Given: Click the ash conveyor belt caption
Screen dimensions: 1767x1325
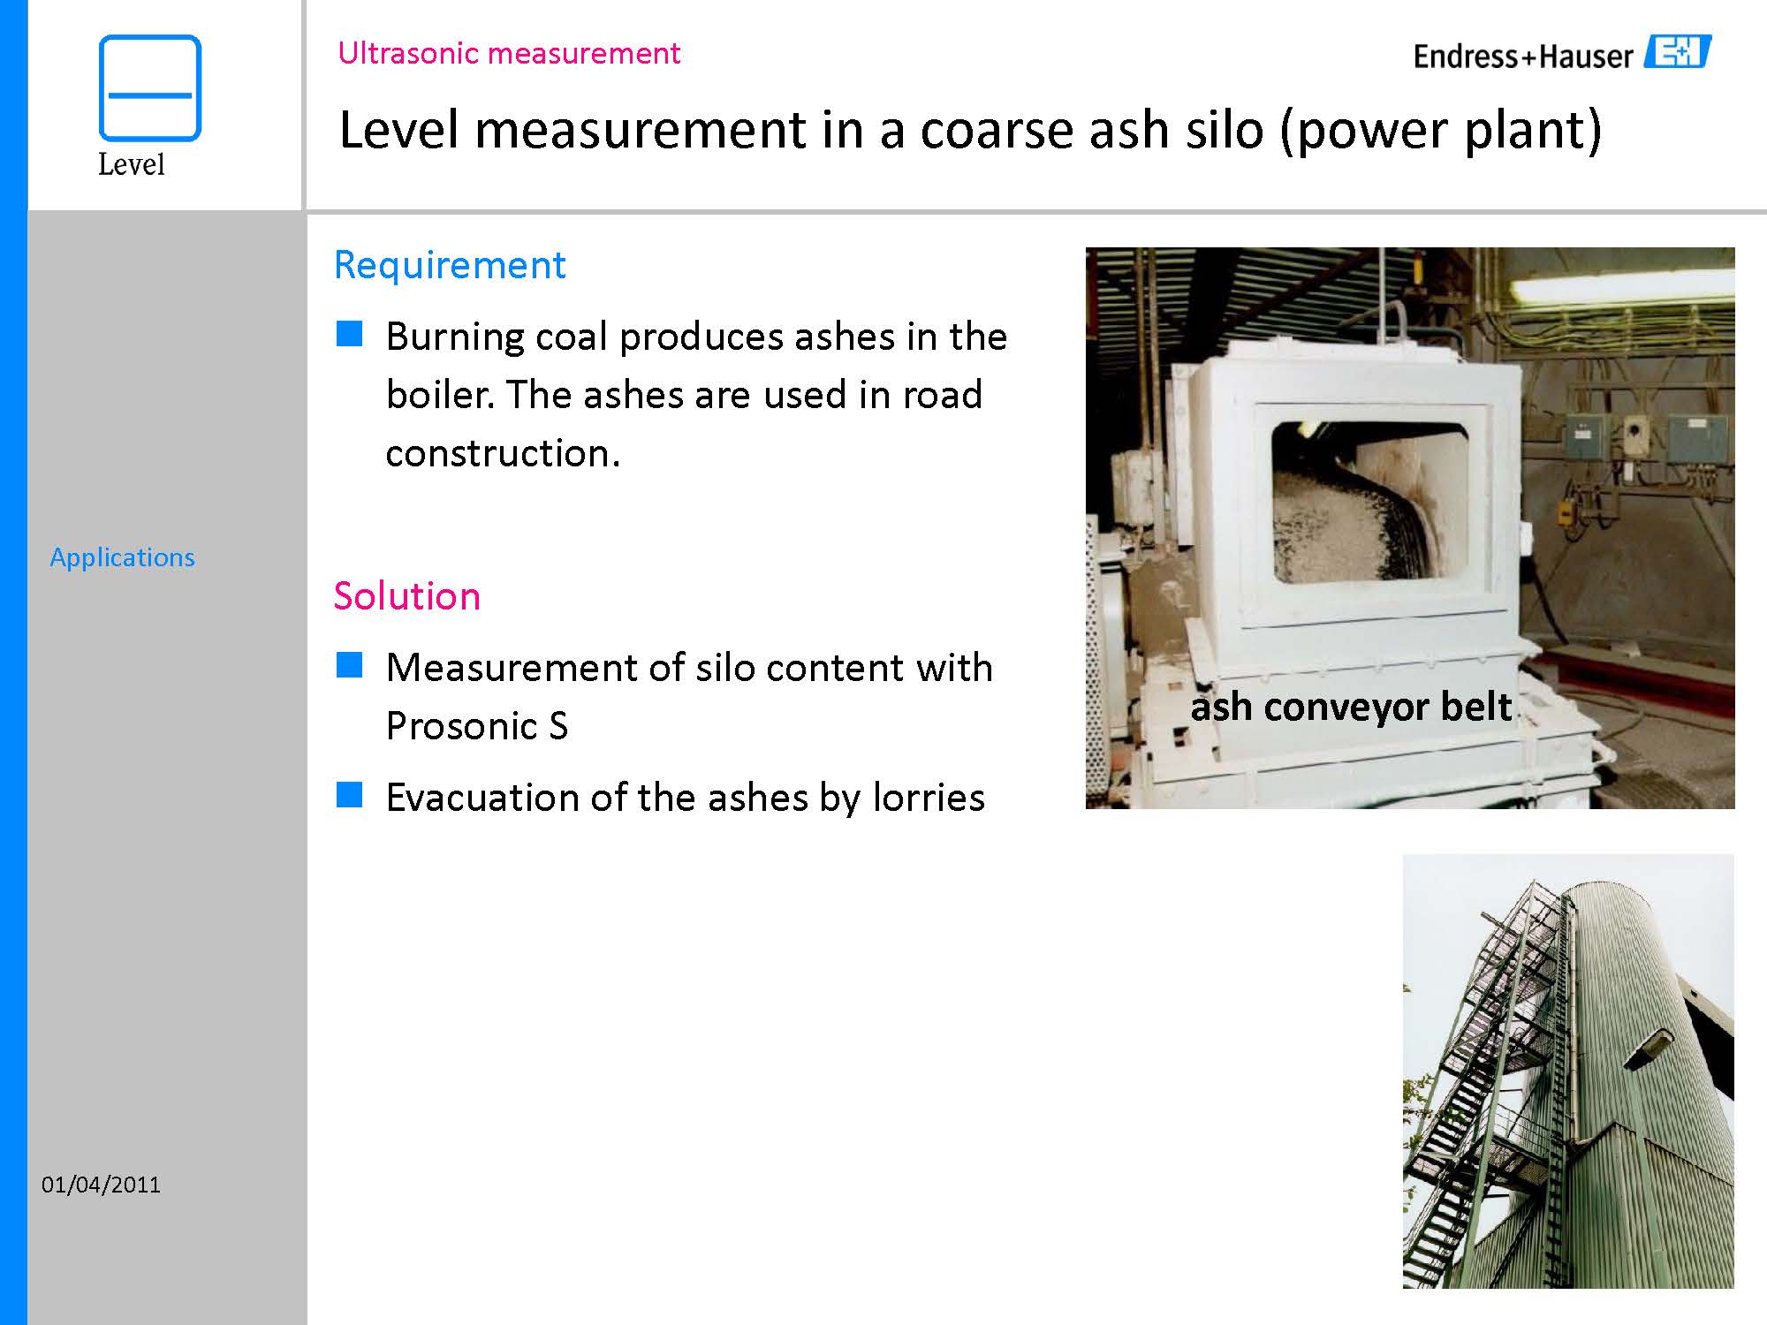Looking at the screenshot, I should click(x=1351, y=707).
